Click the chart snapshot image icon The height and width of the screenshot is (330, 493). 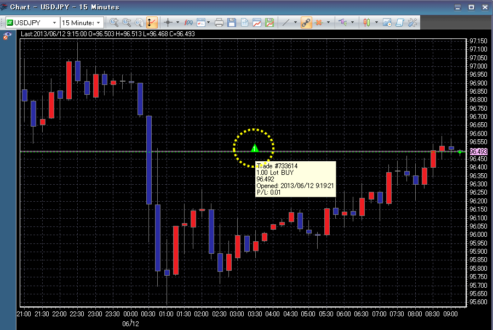(x=387, y=22)
